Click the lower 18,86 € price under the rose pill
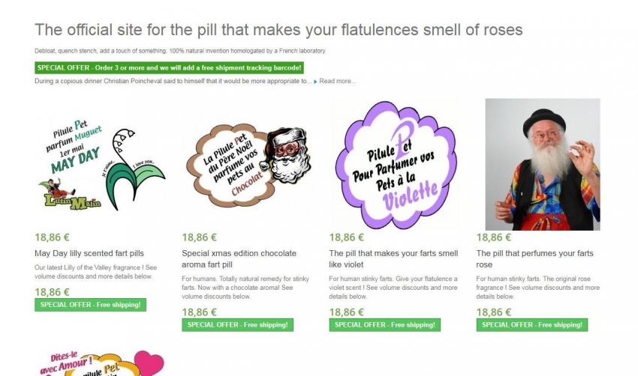The image size is (638, 376). tap(494, 312)
